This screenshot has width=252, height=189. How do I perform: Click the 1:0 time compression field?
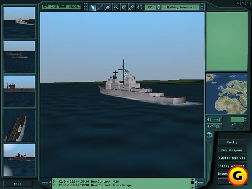150,7
